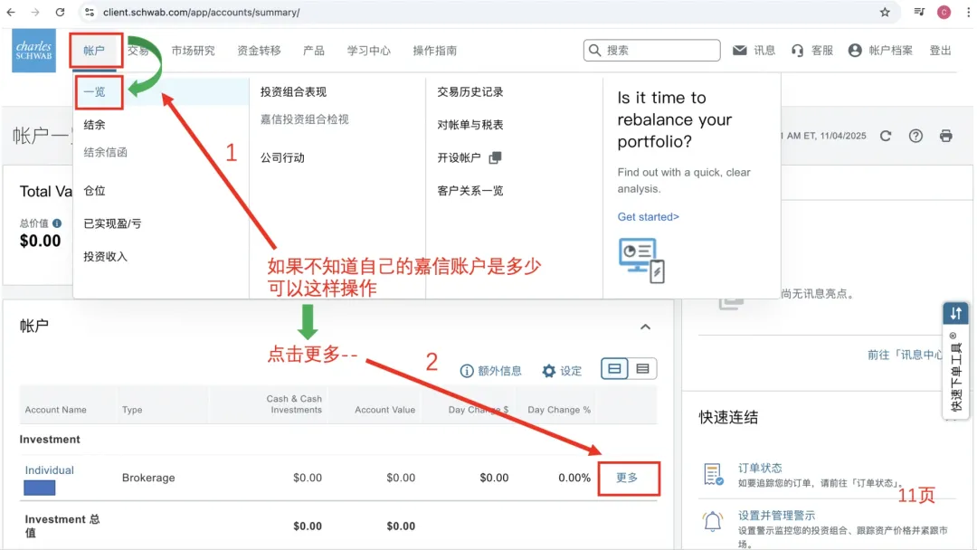Open the account profile person icon
This screenshot has height=550, width=977.
click(855, 51)
